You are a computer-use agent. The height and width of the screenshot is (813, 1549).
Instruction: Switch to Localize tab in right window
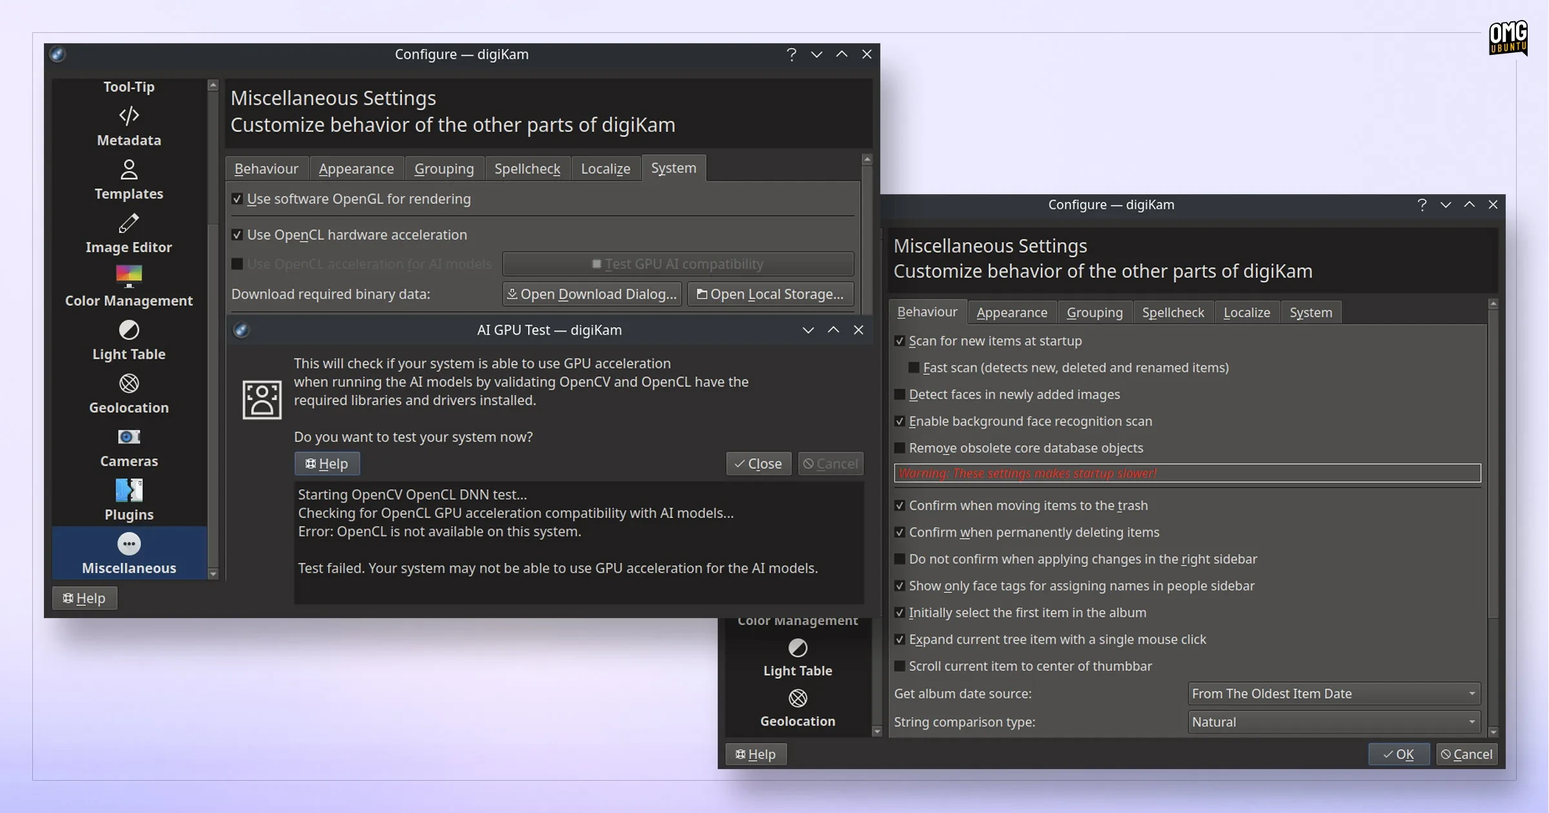click(x=1247, y=312)
